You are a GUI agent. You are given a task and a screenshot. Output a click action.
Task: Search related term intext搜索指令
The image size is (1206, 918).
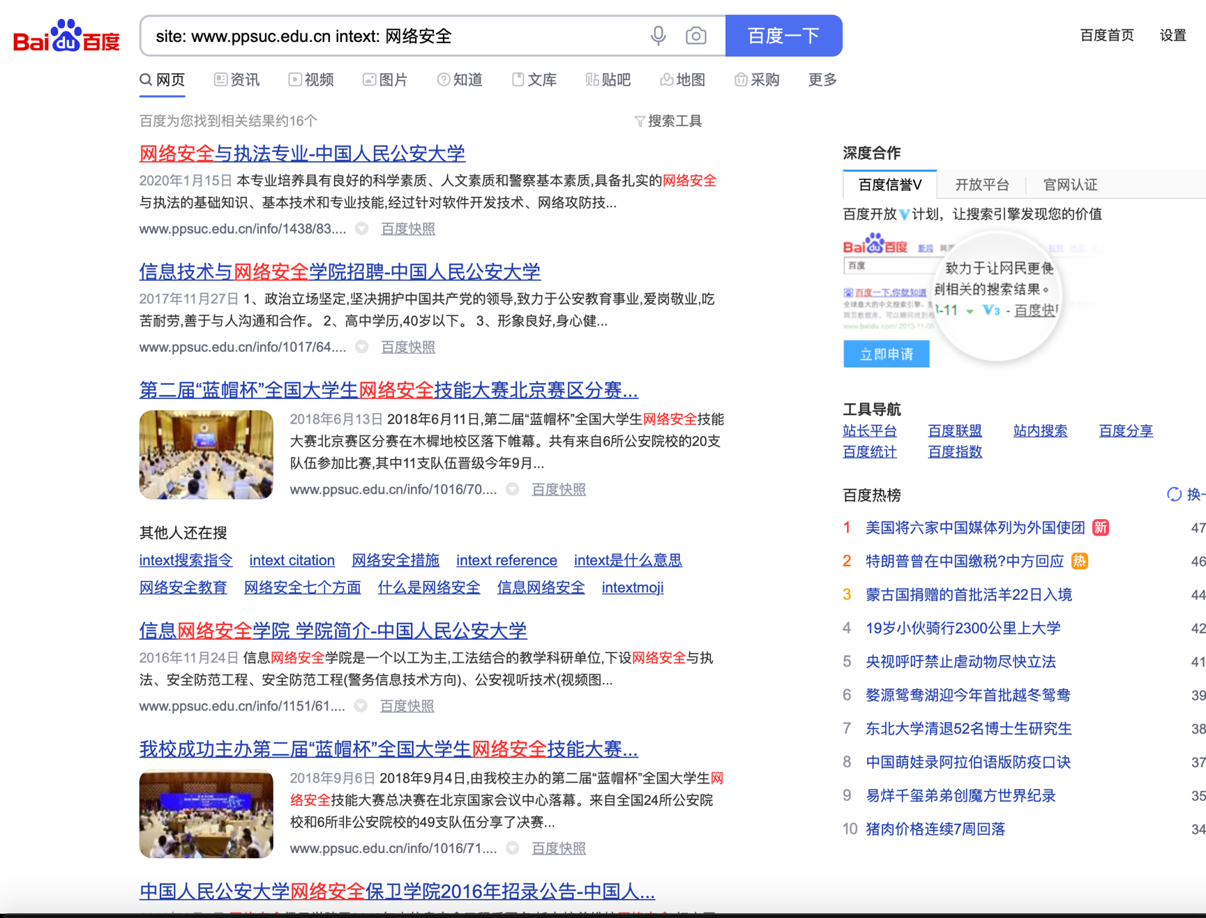pos(186,560)
